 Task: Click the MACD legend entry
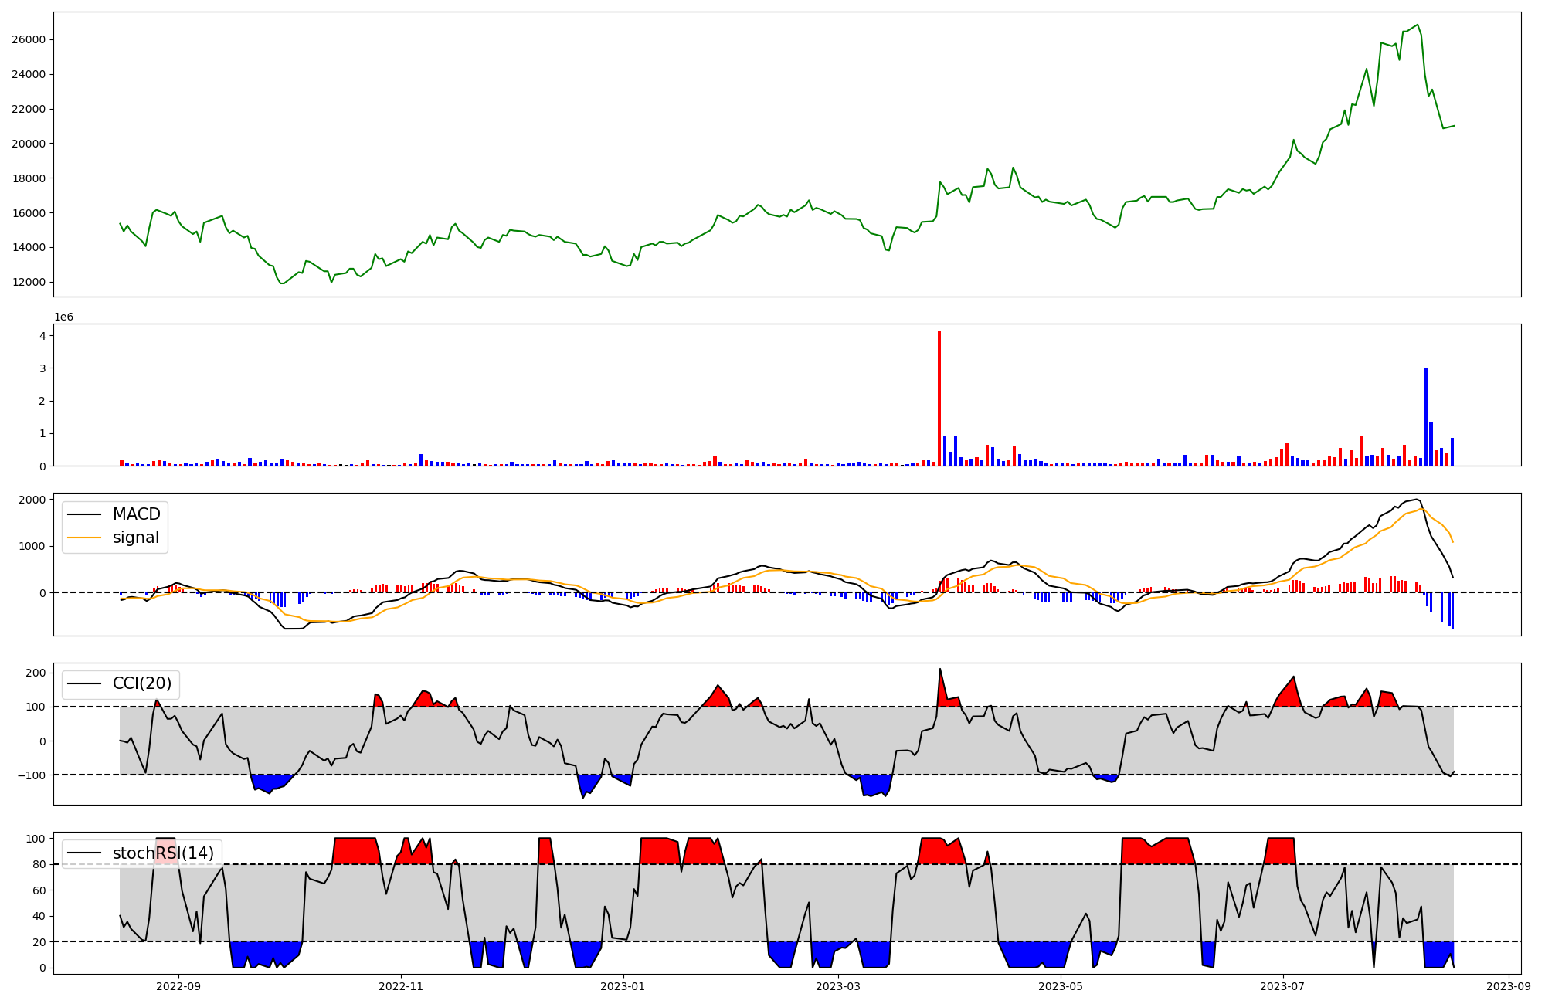click(136, 514)
